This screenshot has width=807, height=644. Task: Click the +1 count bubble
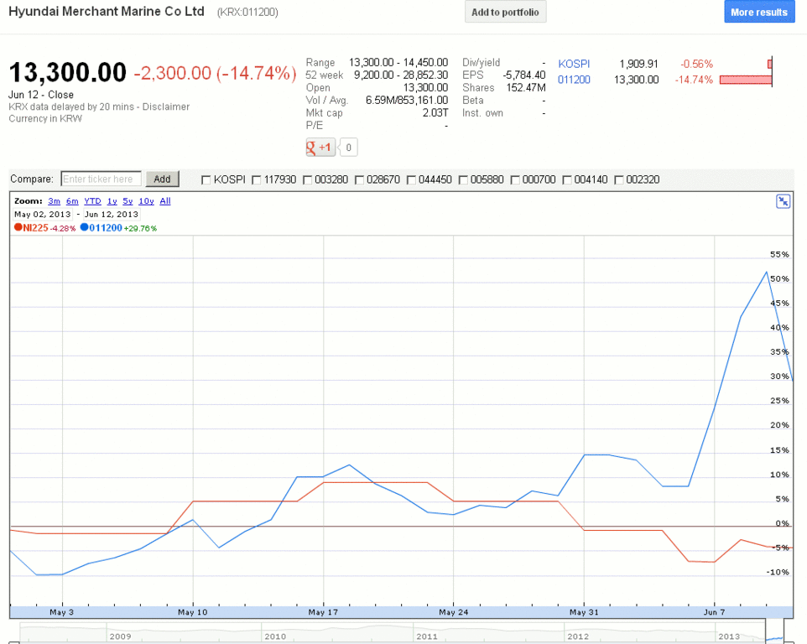tap(348, 148)
